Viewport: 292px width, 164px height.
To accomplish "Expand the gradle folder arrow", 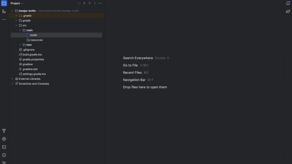I will pos(16,20).
